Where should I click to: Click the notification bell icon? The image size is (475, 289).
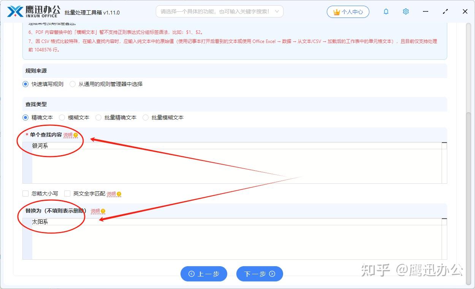click(x=386, y=12)
